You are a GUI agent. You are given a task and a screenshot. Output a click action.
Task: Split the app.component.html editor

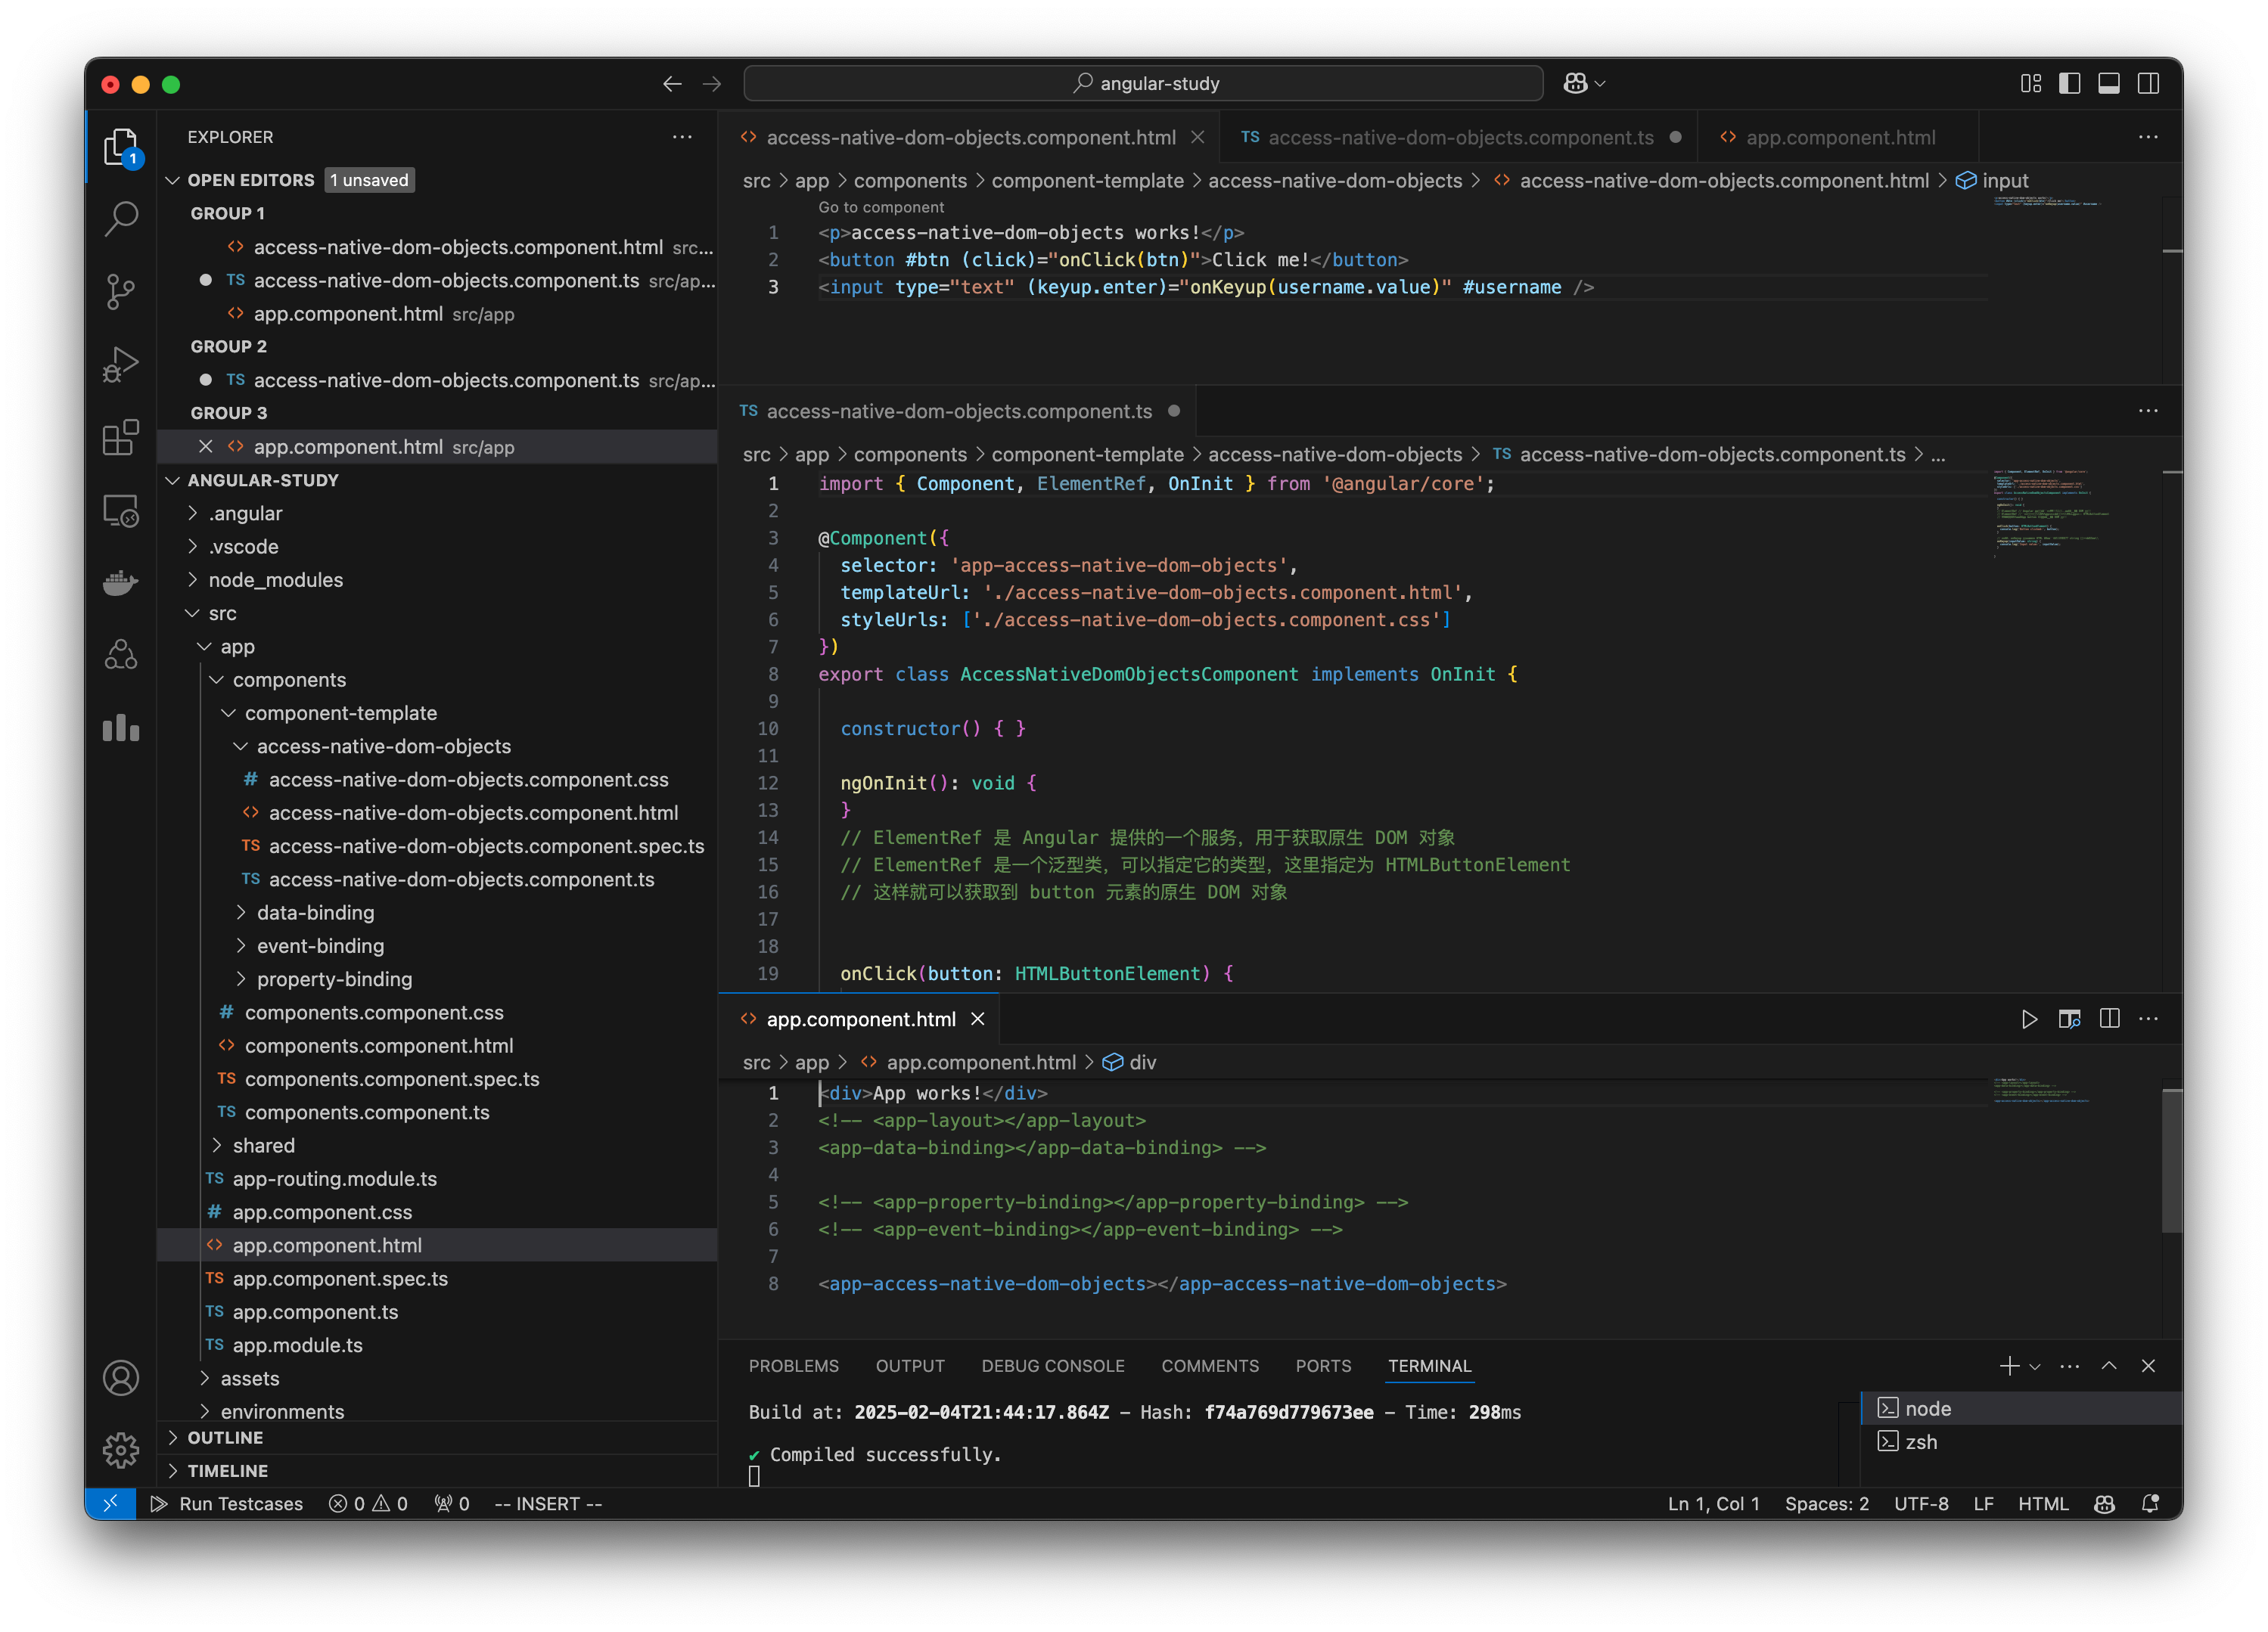coord(2110,1019)
